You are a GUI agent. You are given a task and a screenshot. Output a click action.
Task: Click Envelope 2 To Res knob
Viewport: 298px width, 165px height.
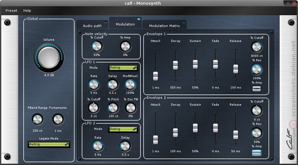coord(257,133)
